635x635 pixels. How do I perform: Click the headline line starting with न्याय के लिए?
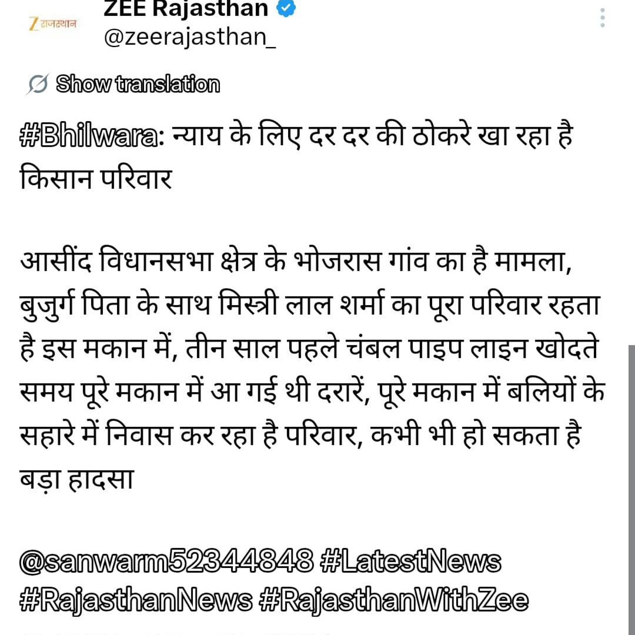pyautogui.click(x=373, y=136)
